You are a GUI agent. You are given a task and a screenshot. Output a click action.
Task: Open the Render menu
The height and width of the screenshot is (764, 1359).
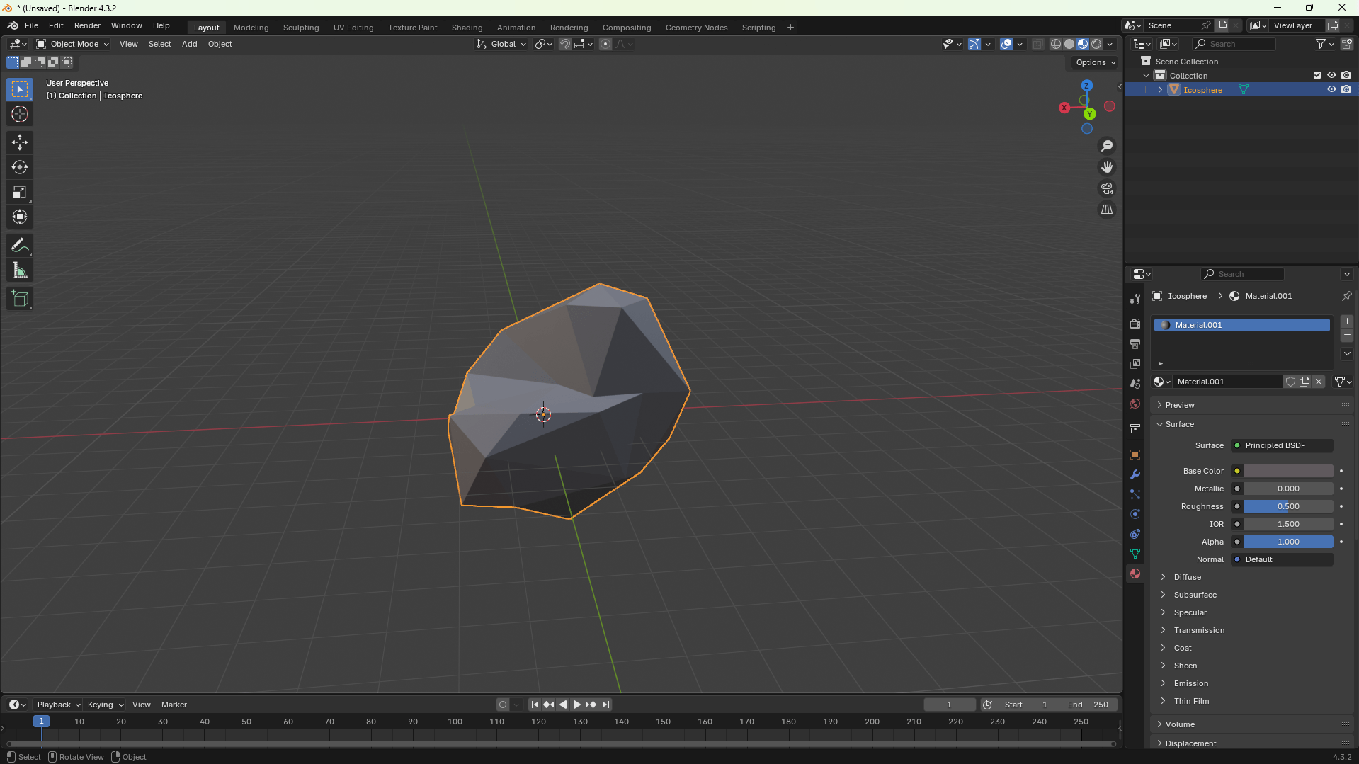(87, 25)
